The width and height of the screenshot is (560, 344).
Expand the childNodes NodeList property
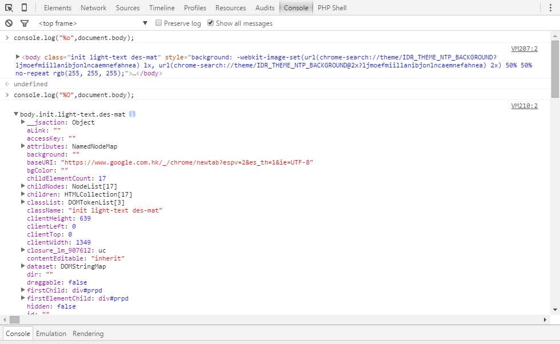click(x=23, y=186)
